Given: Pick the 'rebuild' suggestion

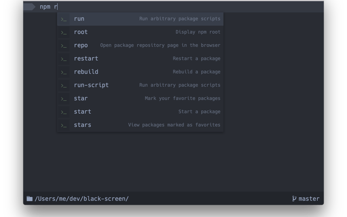Looking at the screenshot, I should (140, 72).
